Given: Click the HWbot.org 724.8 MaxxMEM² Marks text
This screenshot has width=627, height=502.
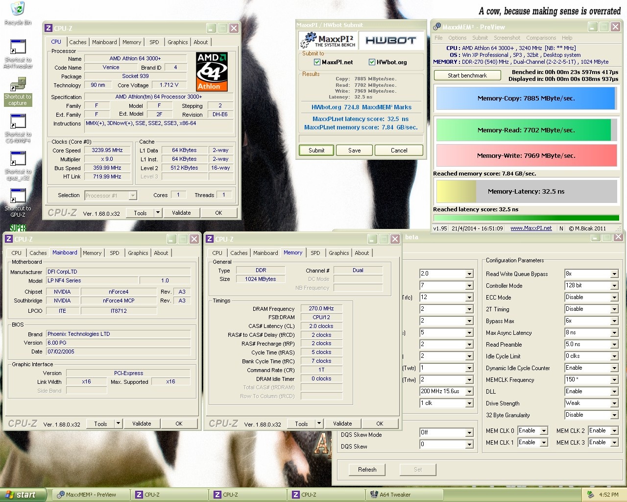Looking at the screenshot, I should coord(362,107).
